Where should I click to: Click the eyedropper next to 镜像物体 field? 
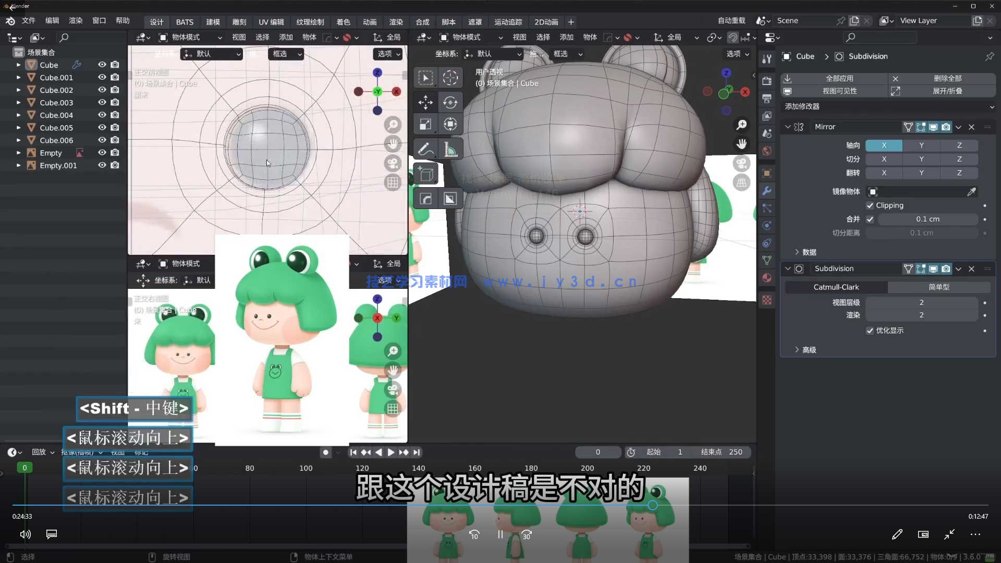(x=972, y=192)
